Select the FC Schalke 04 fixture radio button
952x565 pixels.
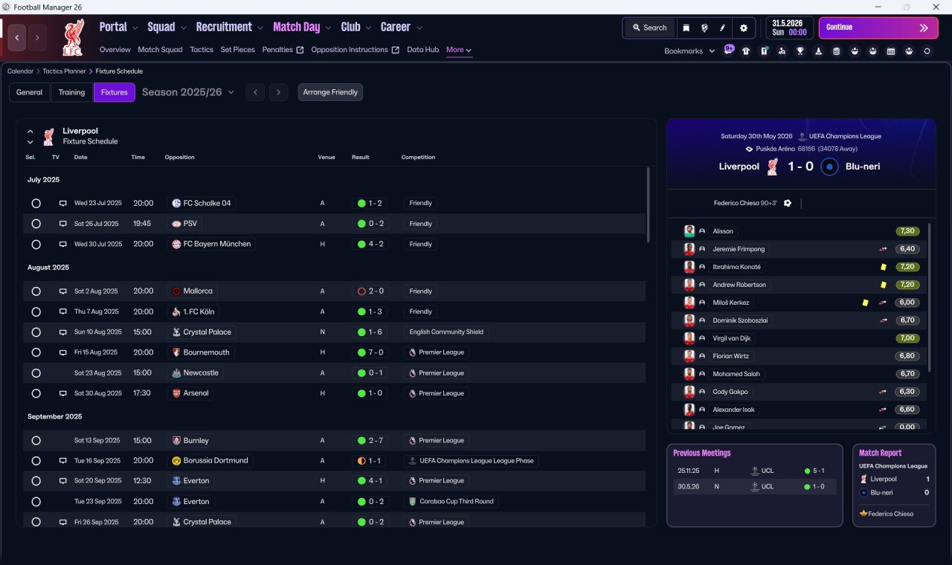pyautogui.click(x=36, y=203)
